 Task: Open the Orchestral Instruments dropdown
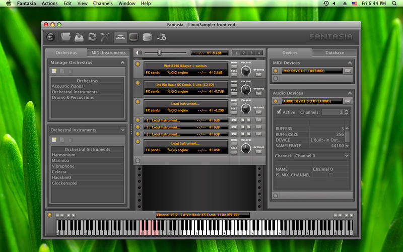pos(122,130)
